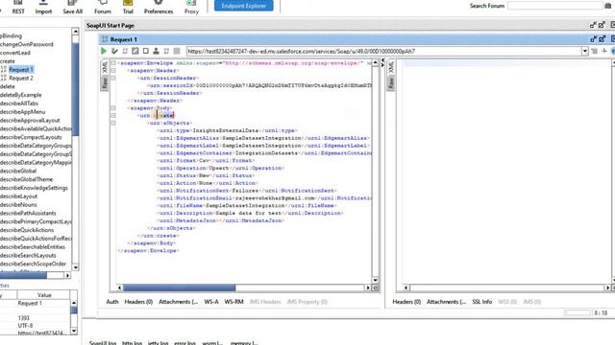Click navigator vertical scrollbar down arrow
615x345 pixels.
tap(75, 267)
